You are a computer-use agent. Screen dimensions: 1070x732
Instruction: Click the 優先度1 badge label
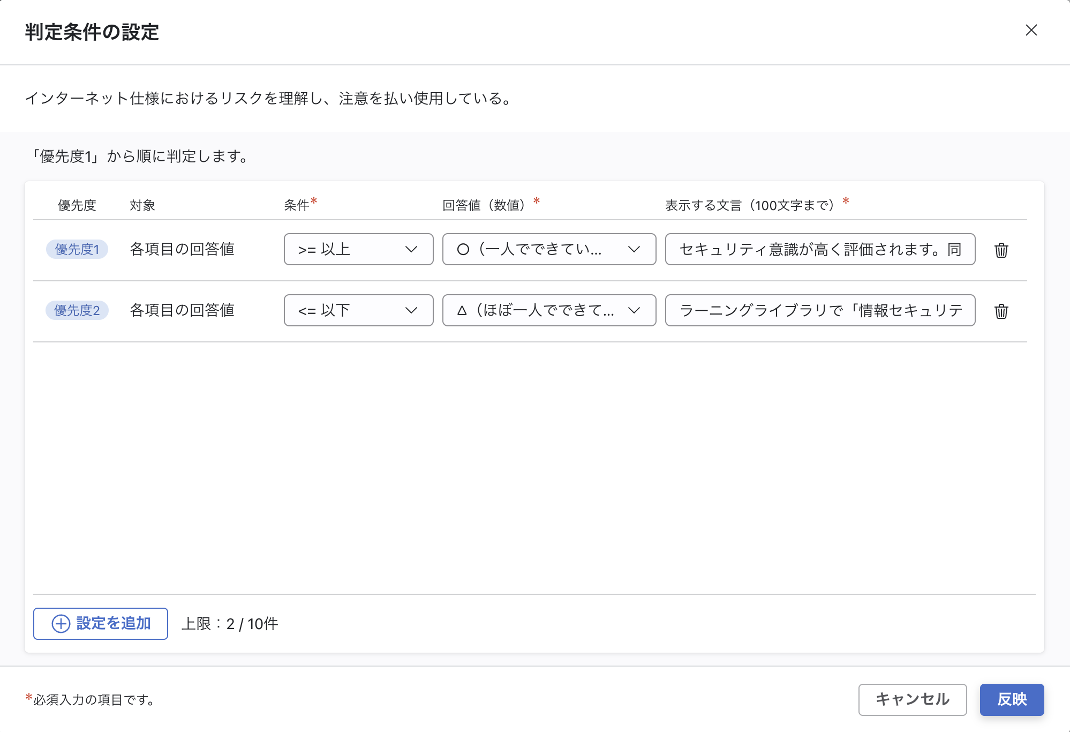coord(77,249)
